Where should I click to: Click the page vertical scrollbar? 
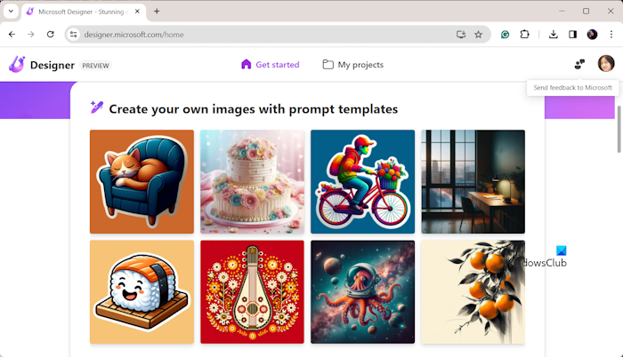pos(619,129)
